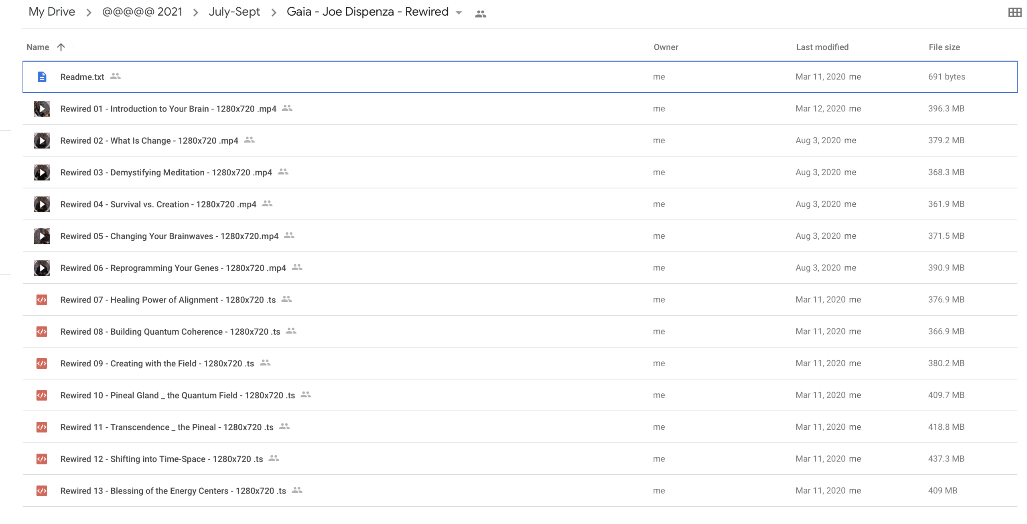
Task: Select Rewired 05 - Changing Your Brainwaves file
Action: point(169,236)
